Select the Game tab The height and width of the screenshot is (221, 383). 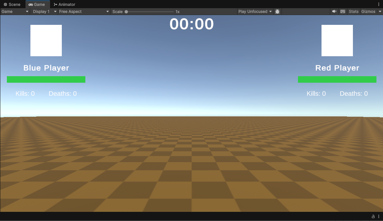(37, 4)
